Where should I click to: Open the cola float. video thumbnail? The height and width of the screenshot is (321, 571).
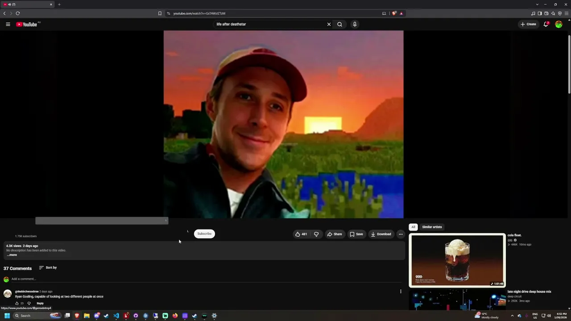point(457,260)
